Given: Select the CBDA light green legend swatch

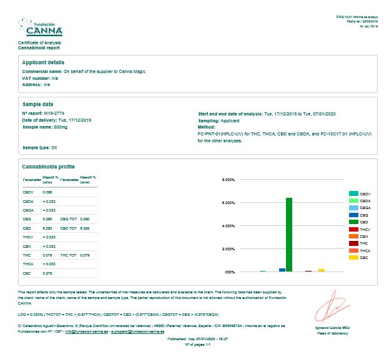Looking at the screenshot, I should [353, 201].
